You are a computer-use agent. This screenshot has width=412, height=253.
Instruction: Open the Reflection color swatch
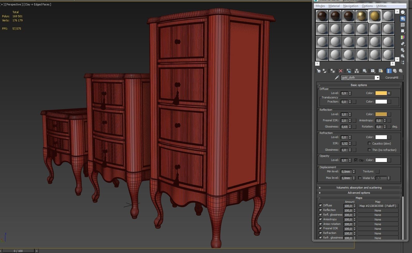coord(381,114)
